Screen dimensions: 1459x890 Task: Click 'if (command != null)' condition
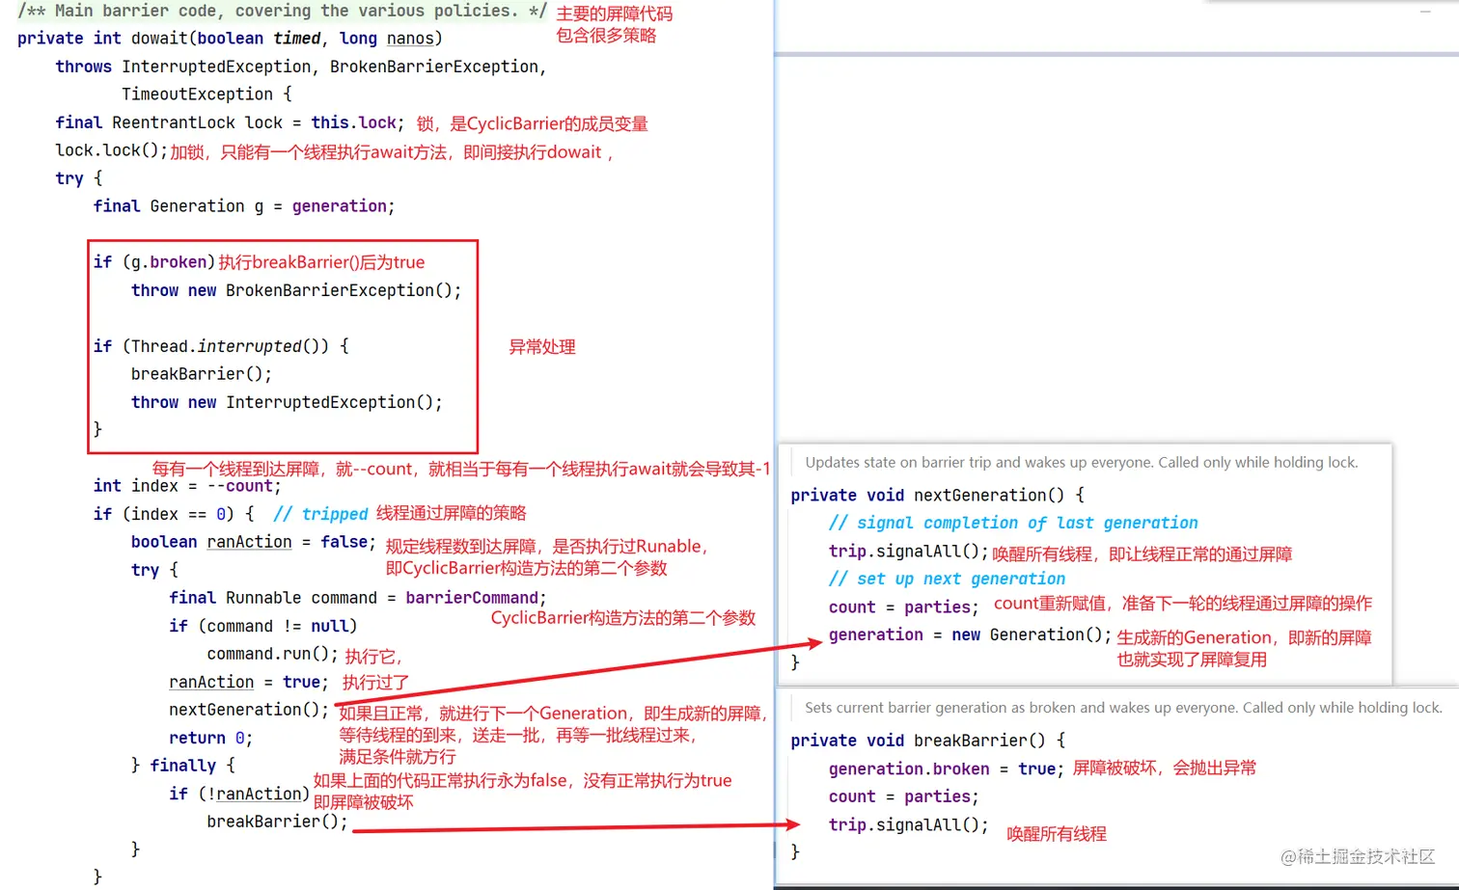pyautogui.click(x=263, y=626)
